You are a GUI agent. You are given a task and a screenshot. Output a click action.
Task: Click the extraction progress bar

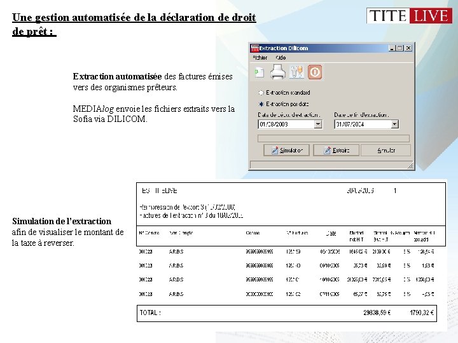pyautogui.click(x=333, y=138)
